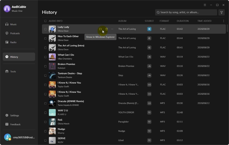
Task: Select all tracks with header checkbox
Action: [45, 21]
